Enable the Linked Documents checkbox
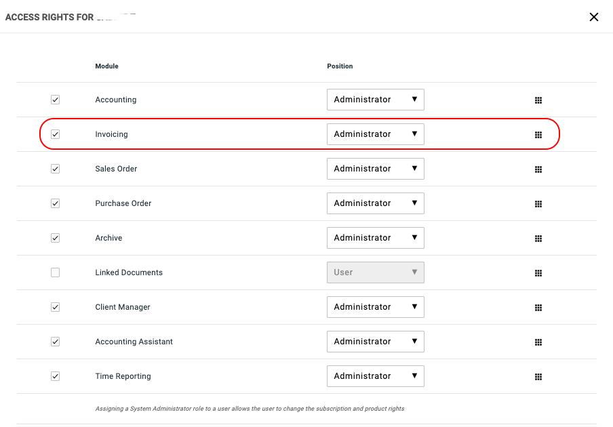 (56, 272)
